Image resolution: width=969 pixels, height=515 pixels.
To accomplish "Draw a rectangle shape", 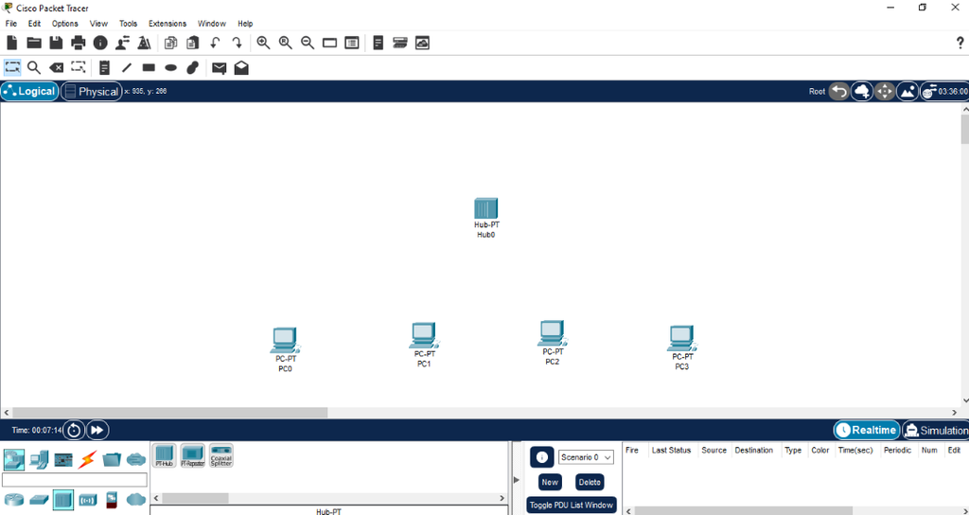I will point(149,67).
